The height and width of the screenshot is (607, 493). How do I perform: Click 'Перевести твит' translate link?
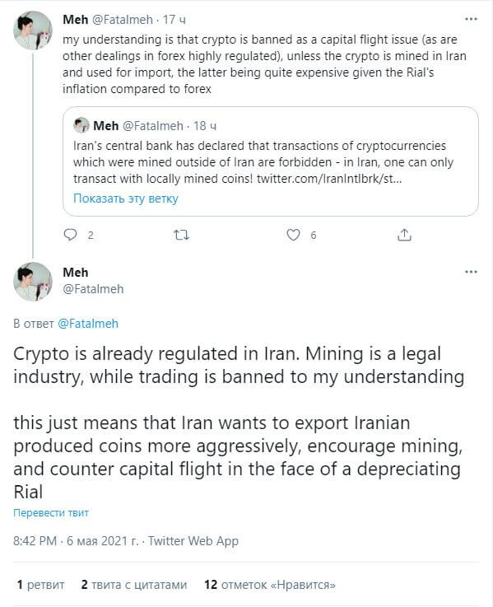[51, 513]
